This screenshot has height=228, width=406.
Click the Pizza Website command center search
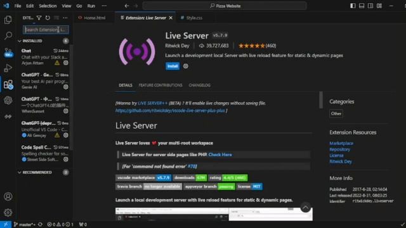click(x=225, y=6)
